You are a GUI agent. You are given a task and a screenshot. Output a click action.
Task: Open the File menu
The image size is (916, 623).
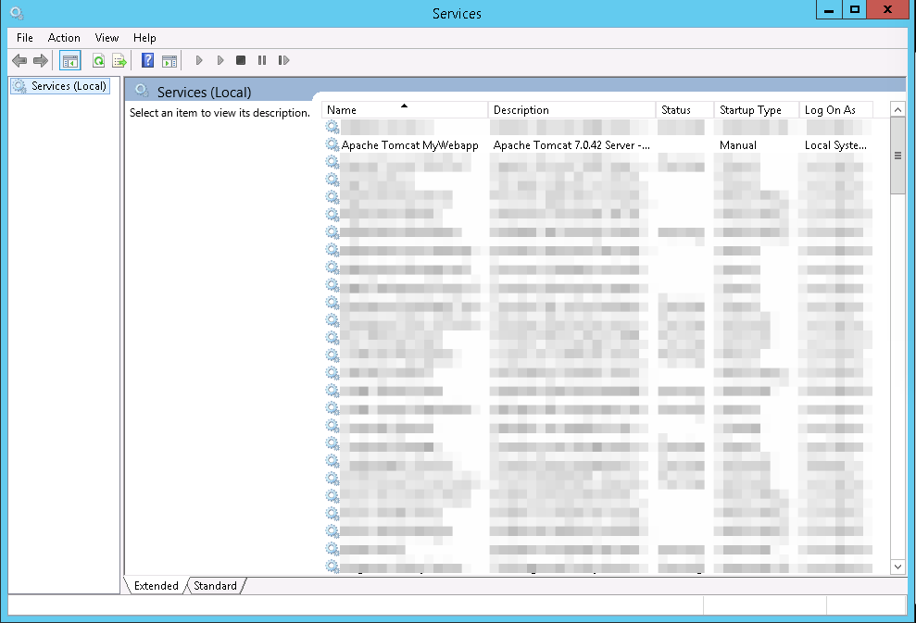[25, 38]
